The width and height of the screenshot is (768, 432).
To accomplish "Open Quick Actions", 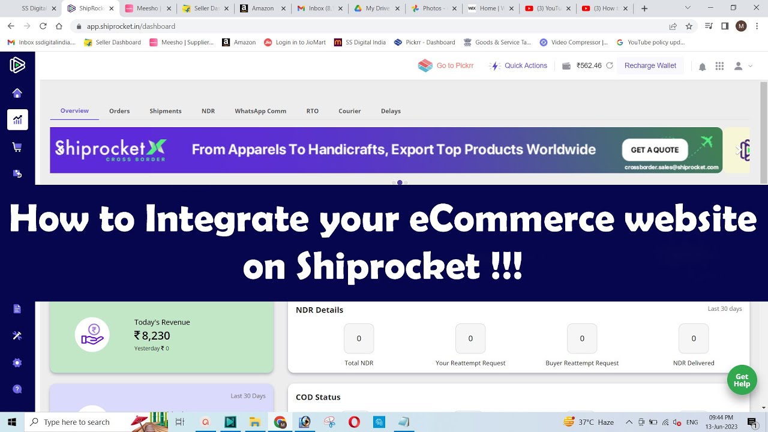I will coord(518,65).
